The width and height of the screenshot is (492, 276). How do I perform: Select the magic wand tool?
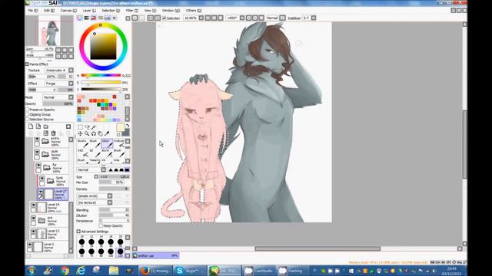tap(94, 127)
